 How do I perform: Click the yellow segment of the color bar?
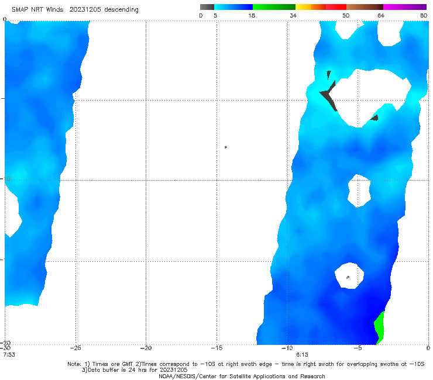click(303, 7)
